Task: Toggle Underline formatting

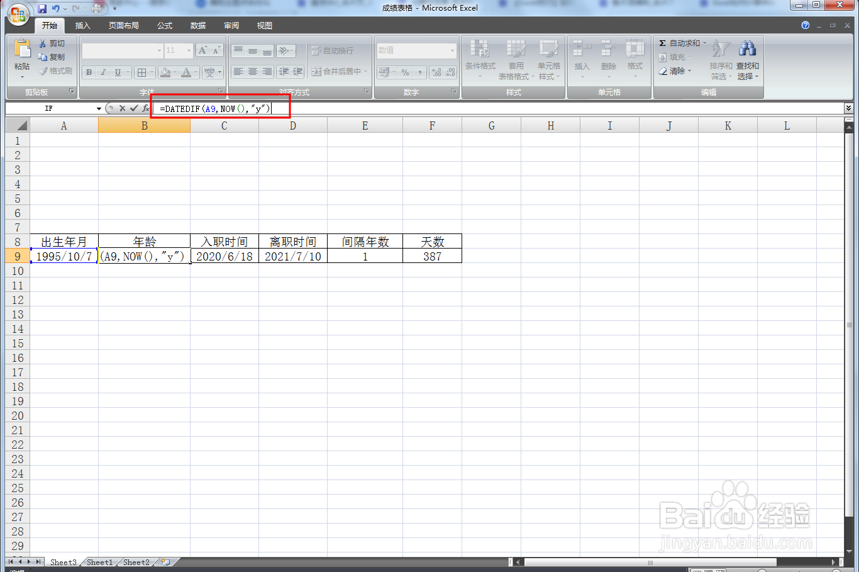Action: (118, 72)
